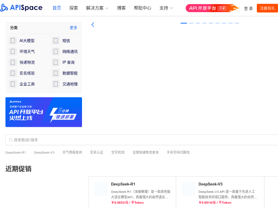Toggle the 交通地理 checkbox
The image size is (278, 208).
tap(56, 84)
